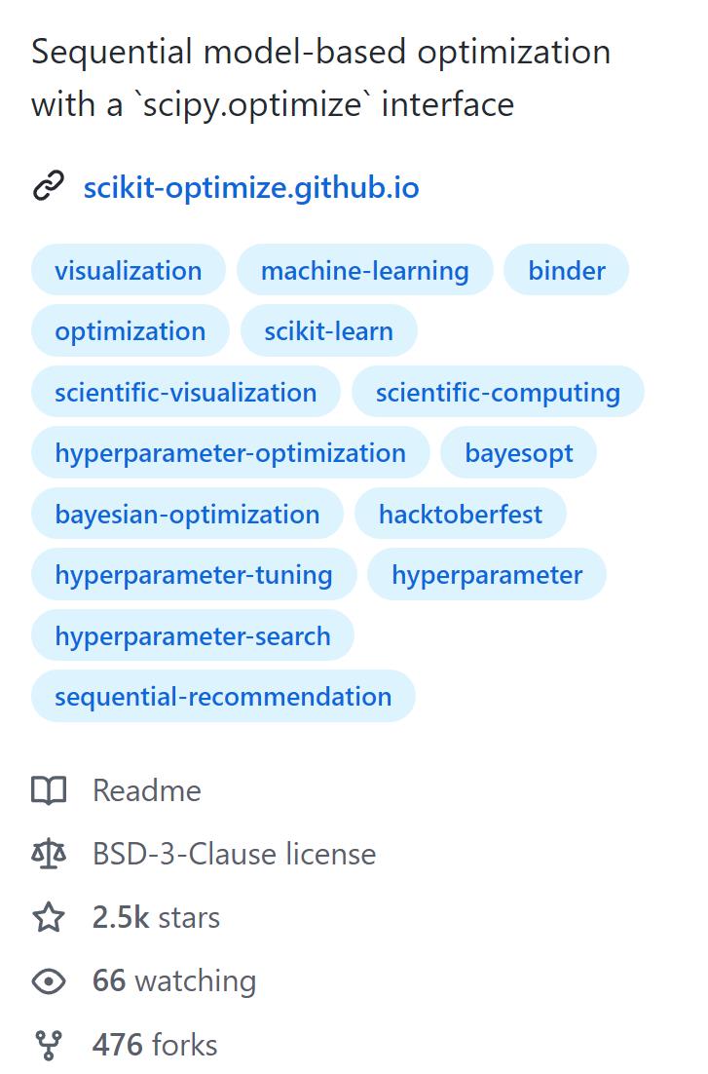The image size is (708, 1074).
Task: Select the visualization topic tag
Action: pos(128,270)
